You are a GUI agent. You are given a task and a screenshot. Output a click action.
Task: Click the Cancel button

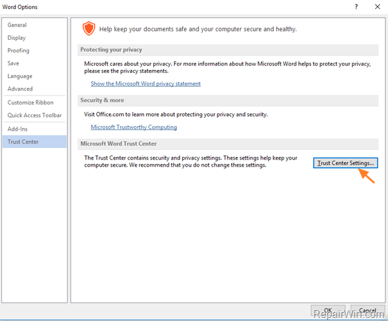point(367,310)
